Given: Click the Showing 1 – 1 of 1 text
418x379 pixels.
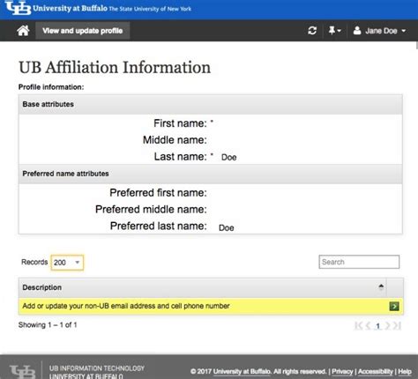Looking at the screenshot, I should coord(48,325).
